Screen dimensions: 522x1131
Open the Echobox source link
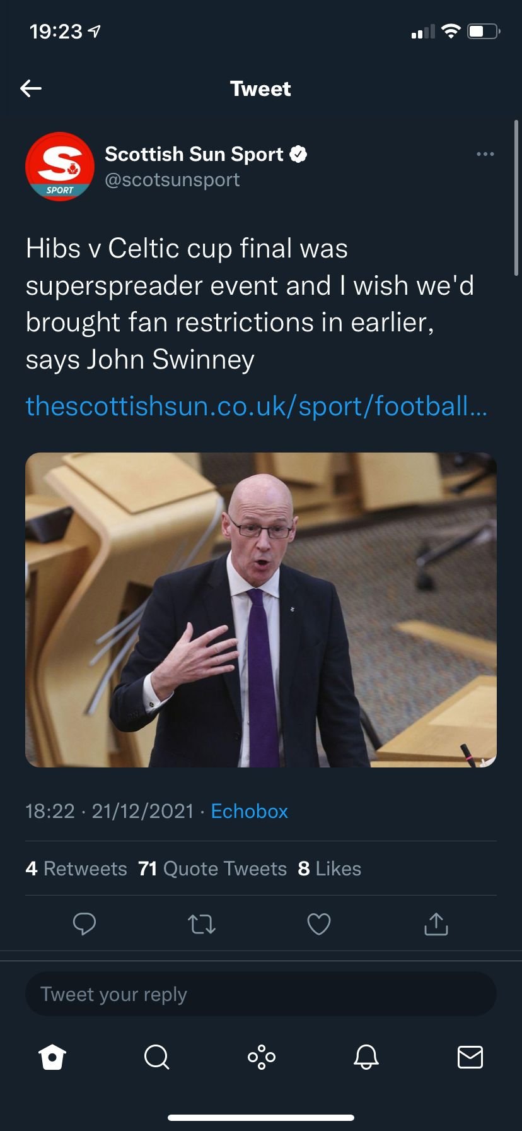click(x=249, y=811)
